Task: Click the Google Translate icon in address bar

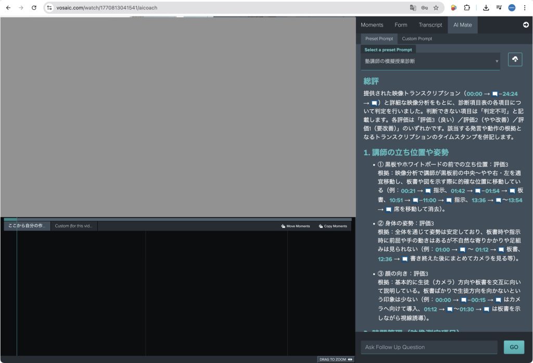Action: point(413,8)
